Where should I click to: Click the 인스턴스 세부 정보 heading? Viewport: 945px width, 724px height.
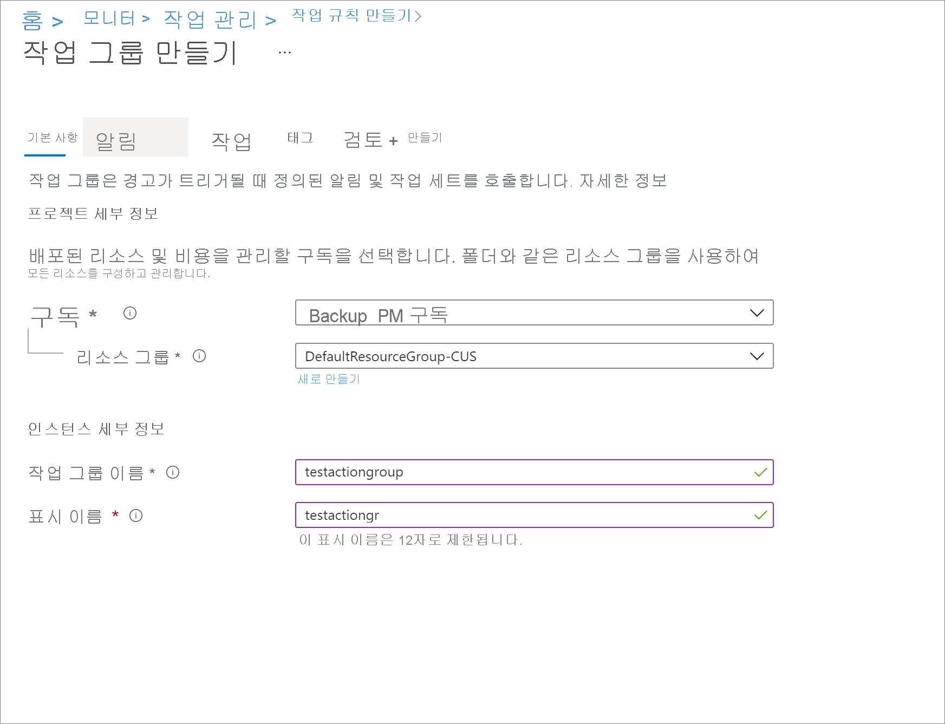point(96,429)
